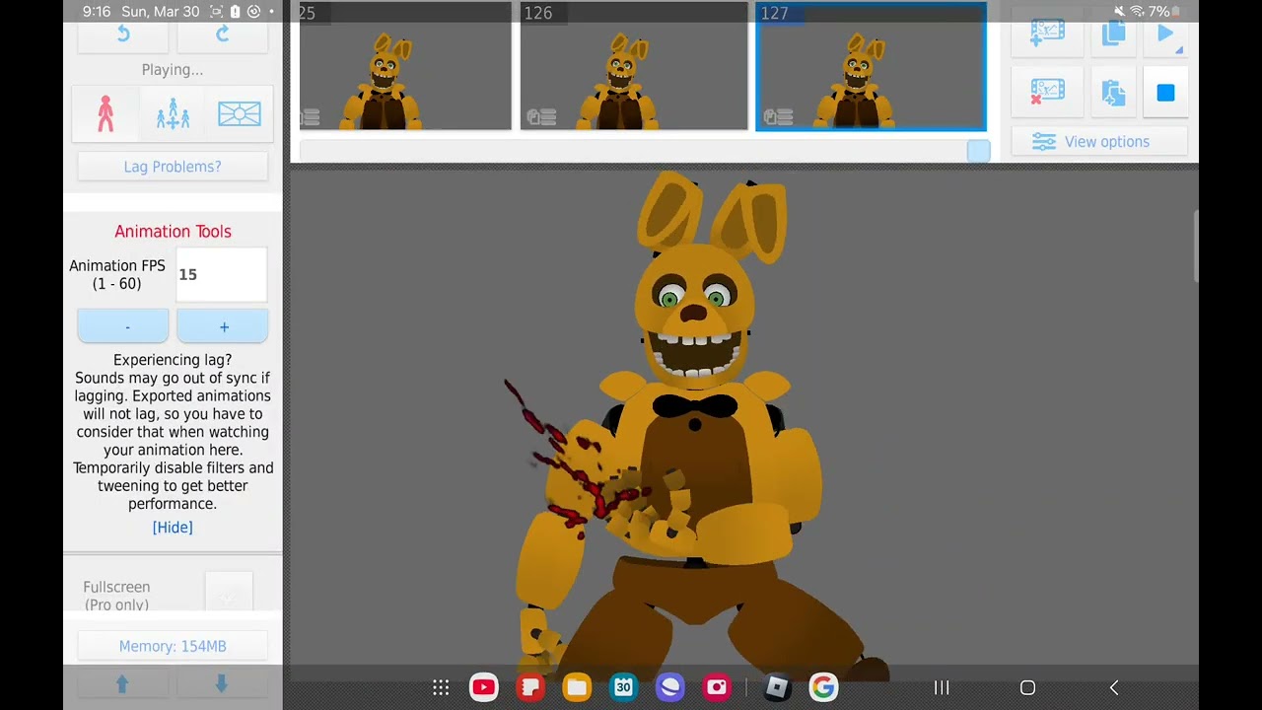Open the red notes app icon
The image size is (1262, 710).
tap(530, 687)
